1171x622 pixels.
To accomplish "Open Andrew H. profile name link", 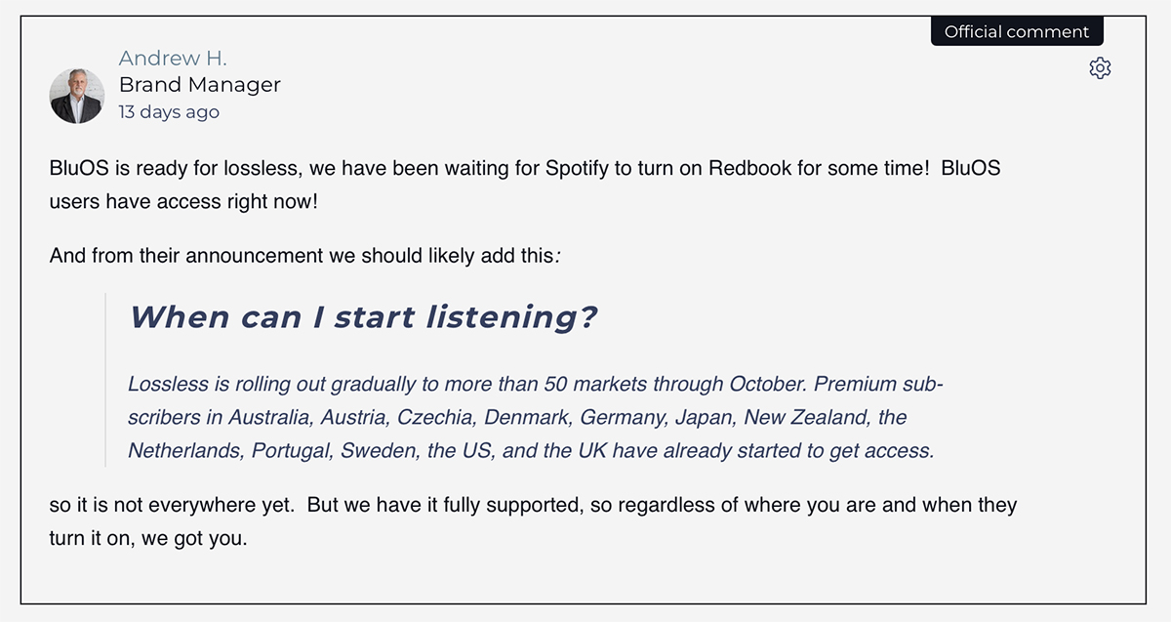I will click(173, 59).
